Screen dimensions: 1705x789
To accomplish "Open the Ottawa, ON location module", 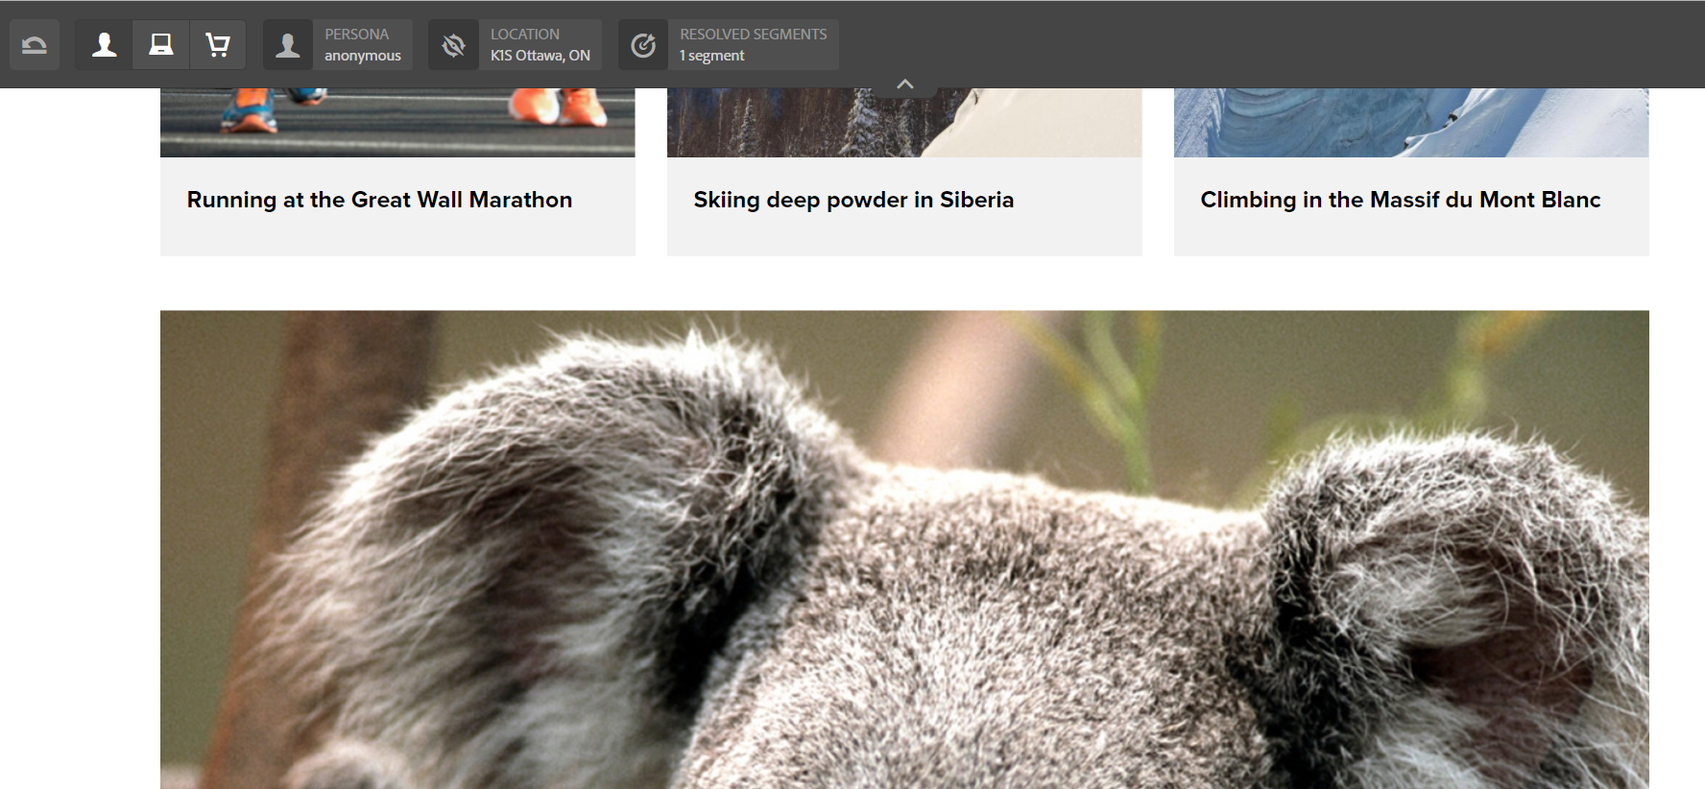I will pos(516,45).
